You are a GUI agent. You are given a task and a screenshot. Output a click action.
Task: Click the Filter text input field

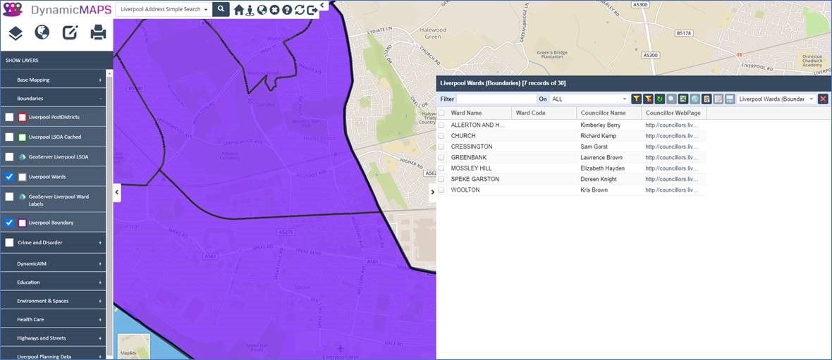tap(496, 99)
